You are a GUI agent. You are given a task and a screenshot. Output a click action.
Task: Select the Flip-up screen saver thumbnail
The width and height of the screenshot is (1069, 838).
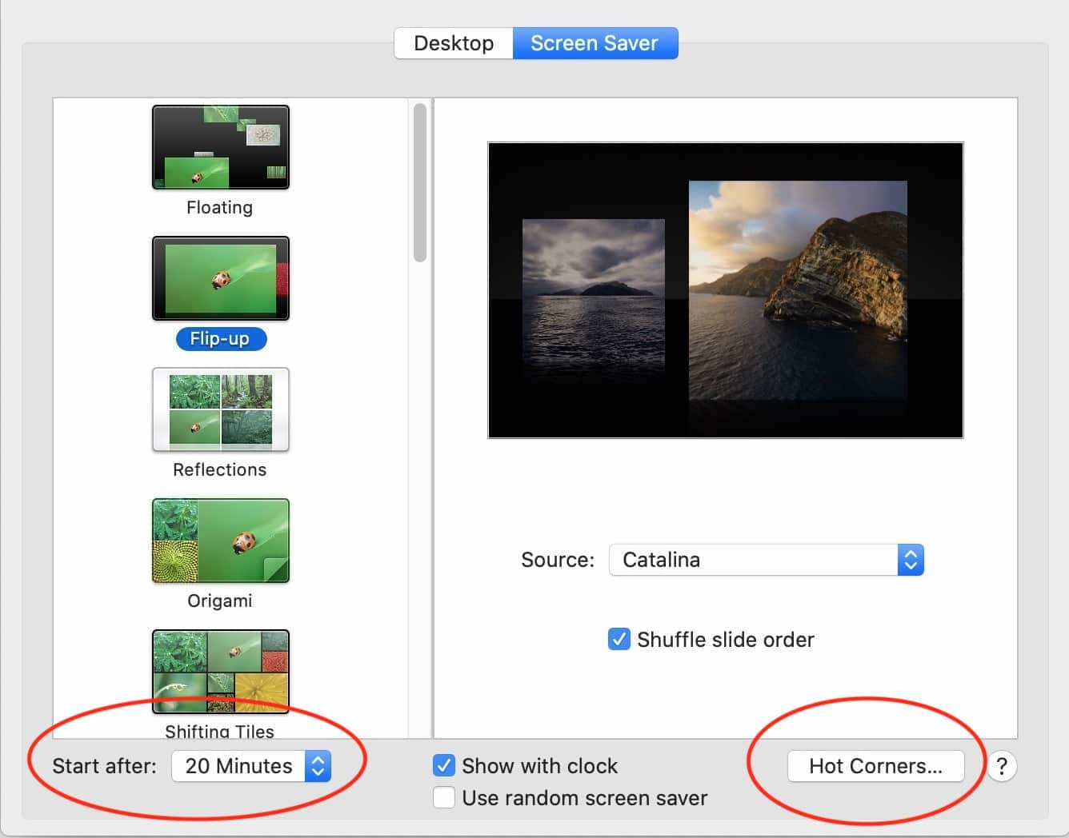tap(221, 278)
